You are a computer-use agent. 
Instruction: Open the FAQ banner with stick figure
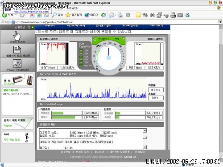(x=18, y=137)
